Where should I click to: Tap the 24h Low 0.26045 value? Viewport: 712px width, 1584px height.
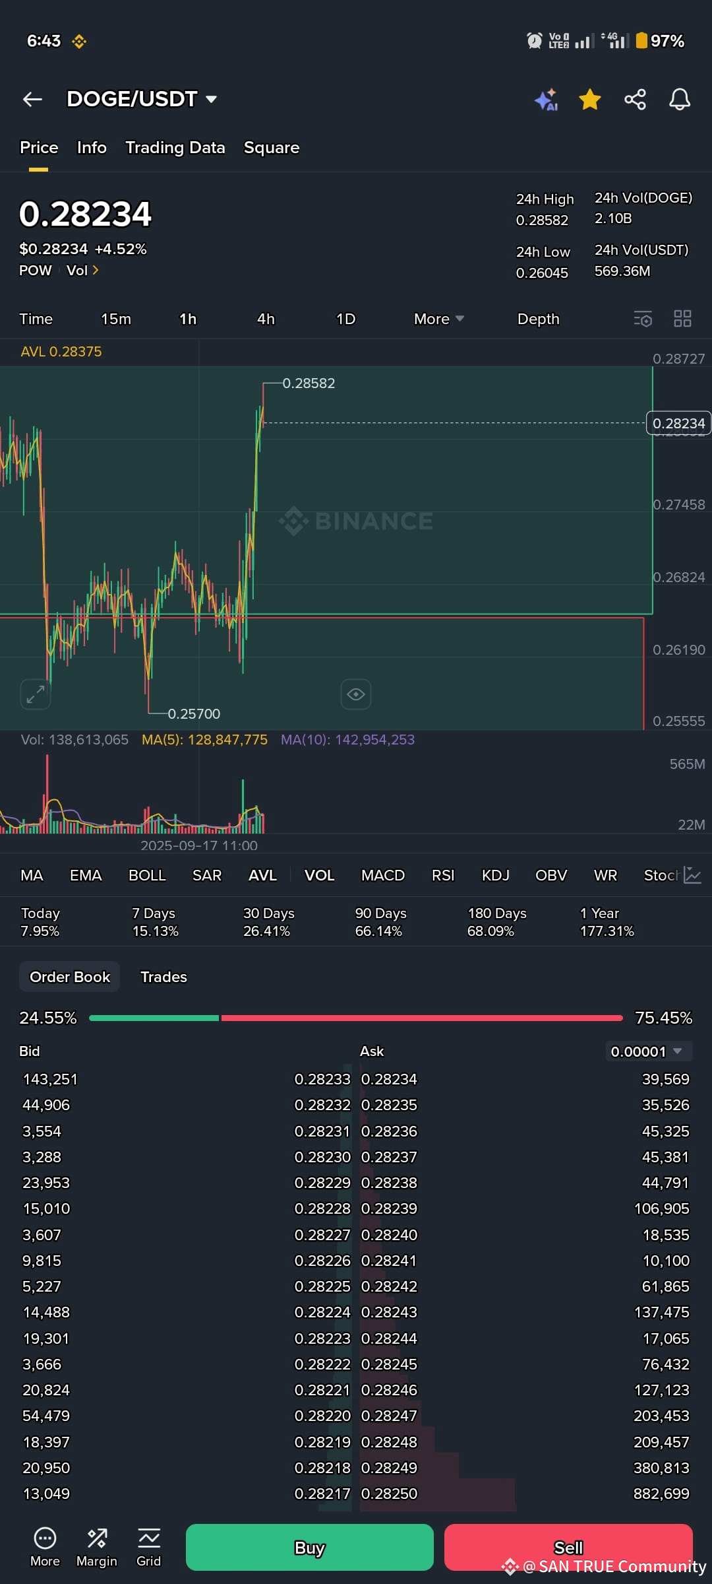(542, 273)
